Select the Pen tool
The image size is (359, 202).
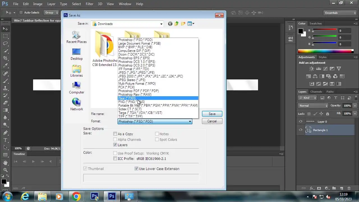(x=5, y=132)
